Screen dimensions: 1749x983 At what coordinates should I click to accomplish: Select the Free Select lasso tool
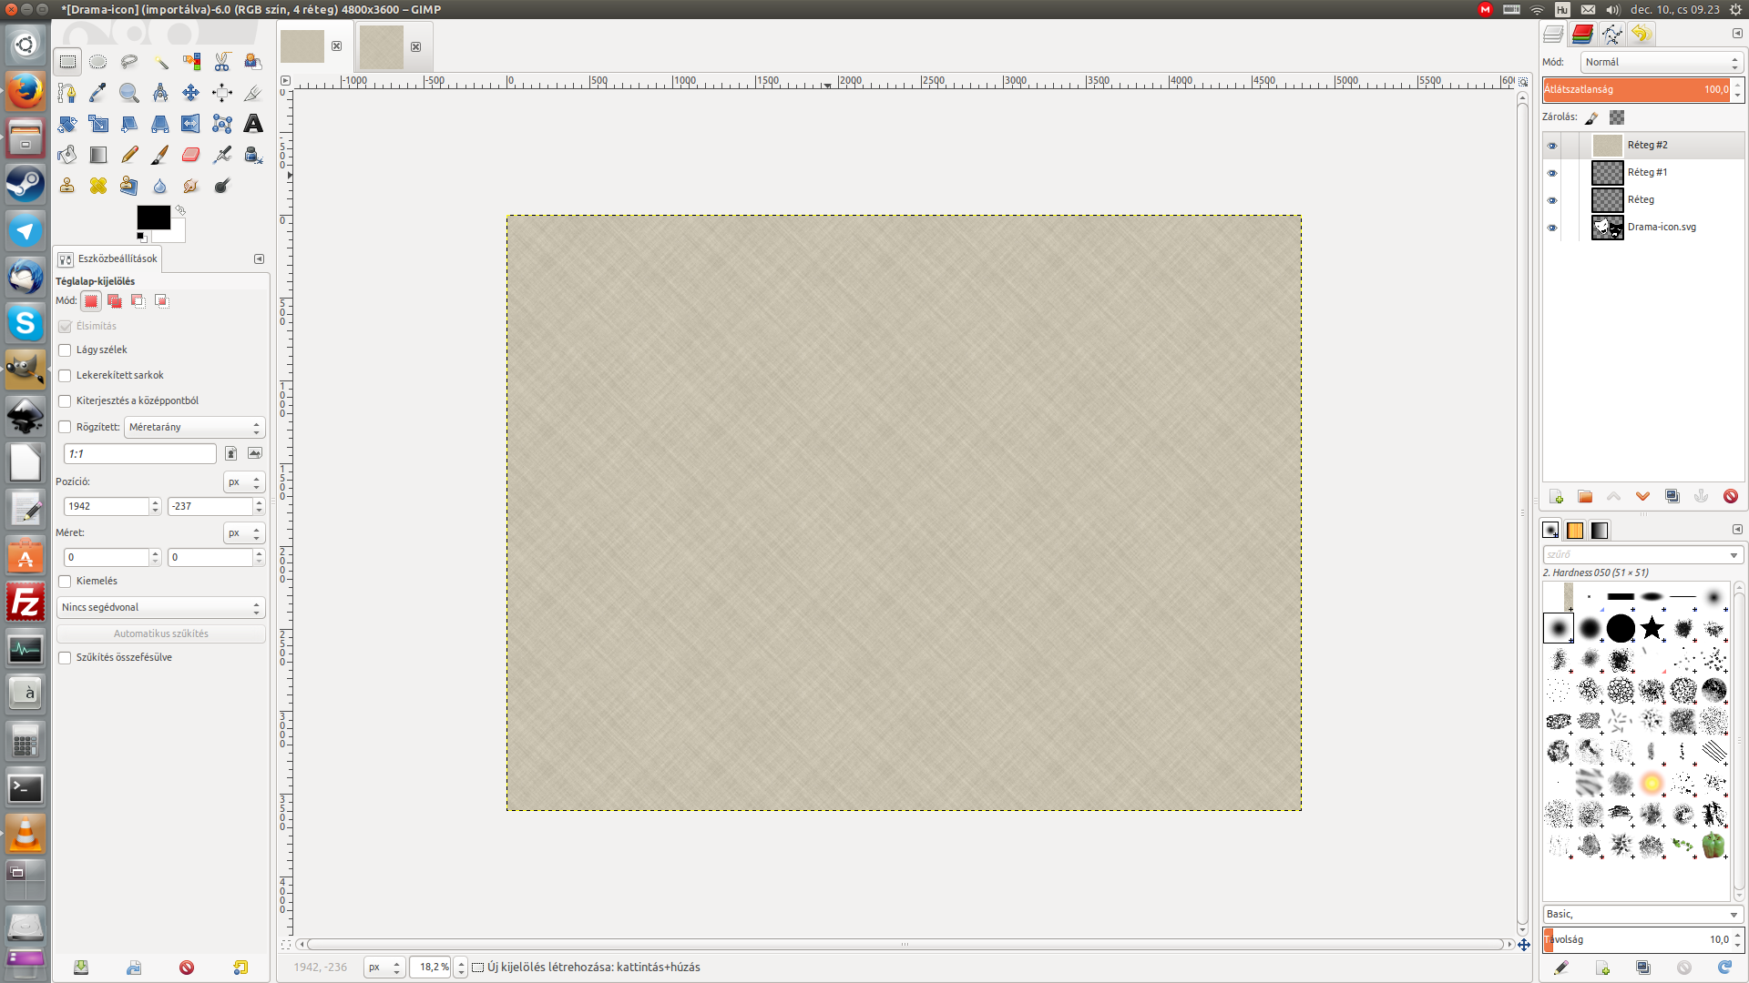pos(129,62)
